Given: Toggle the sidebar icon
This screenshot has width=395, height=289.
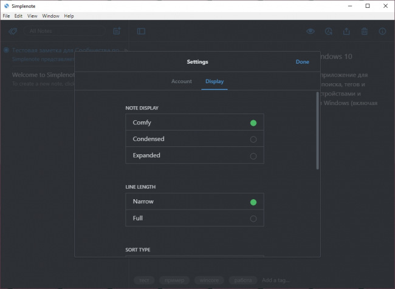Looking at the screenshot, I should (x=141, y=31).
